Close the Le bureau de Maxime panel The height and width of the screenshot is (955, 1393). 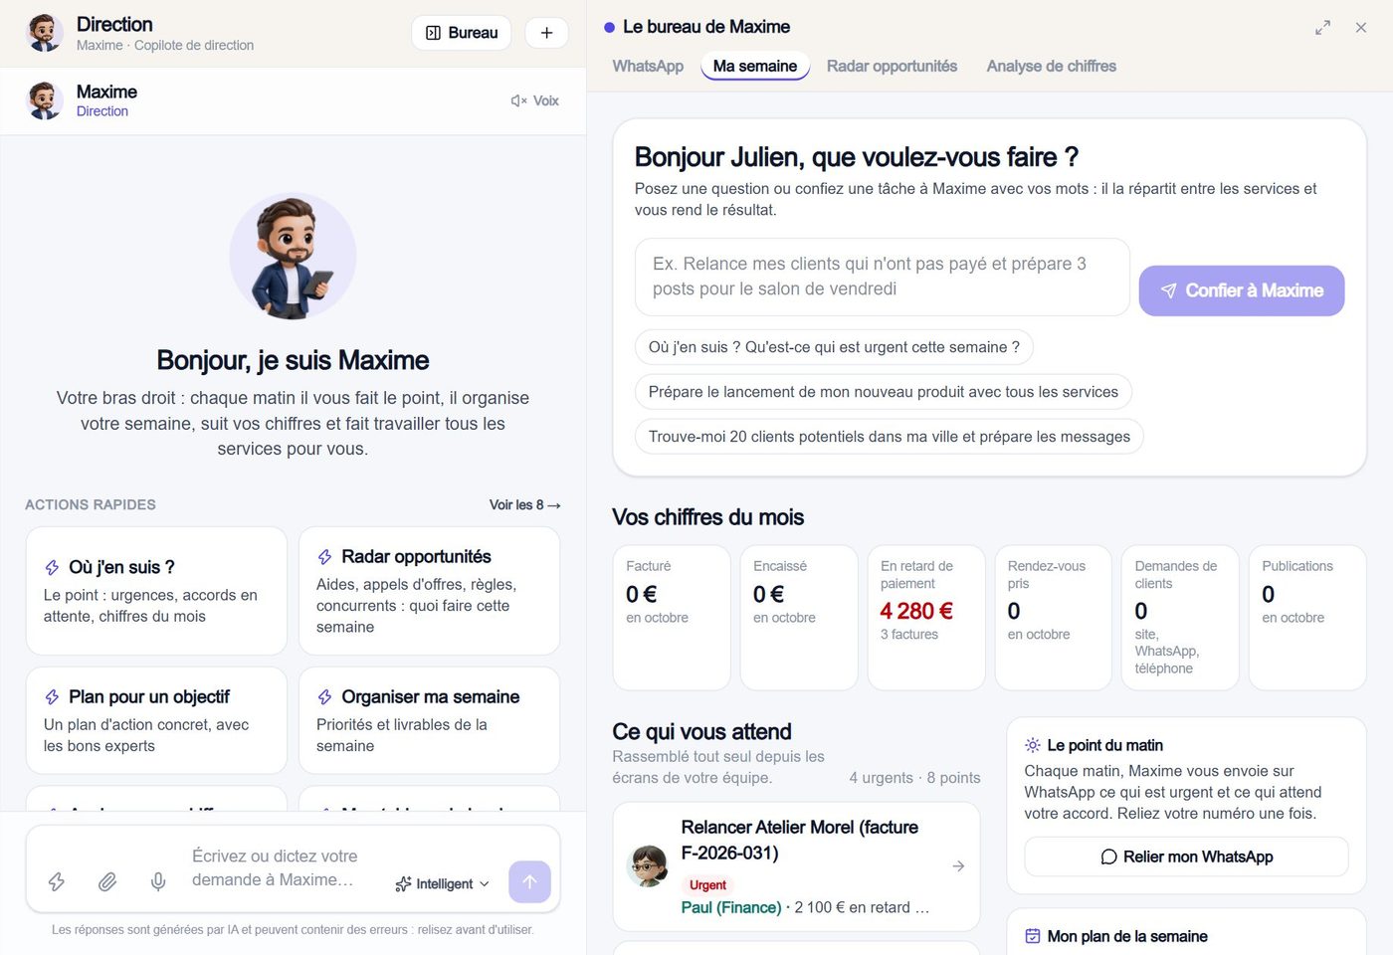click(x=1361, y=28)
